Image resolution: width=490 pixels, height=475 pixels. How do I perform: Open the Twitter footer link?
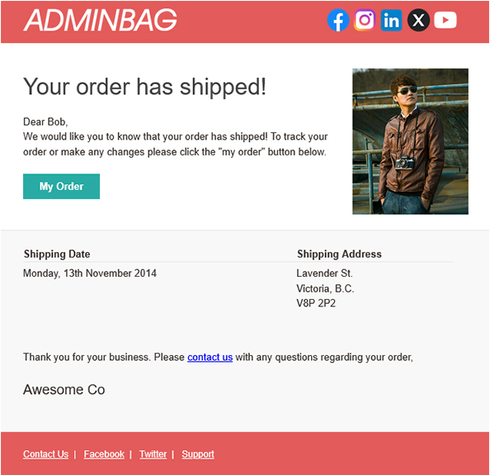pyautogui.click(x=153, y=454)
